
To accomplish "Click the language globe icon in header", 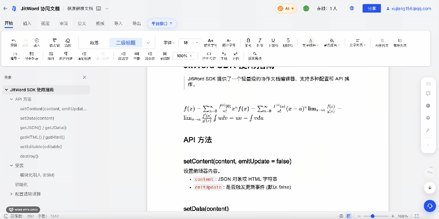I will coord(352,9).
